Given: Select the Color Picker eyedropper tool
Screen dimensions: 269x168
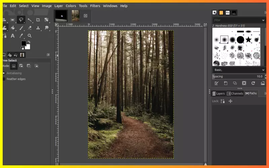Looking at the screenshot, I should pos(21,36).
